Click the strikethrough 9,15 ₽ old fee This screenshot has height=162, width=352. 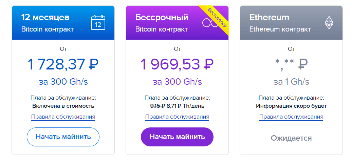click(x=158, y=106)
